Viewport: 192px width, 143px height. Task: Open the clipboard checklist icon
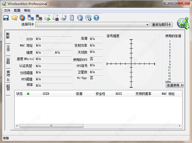(72, 18)
